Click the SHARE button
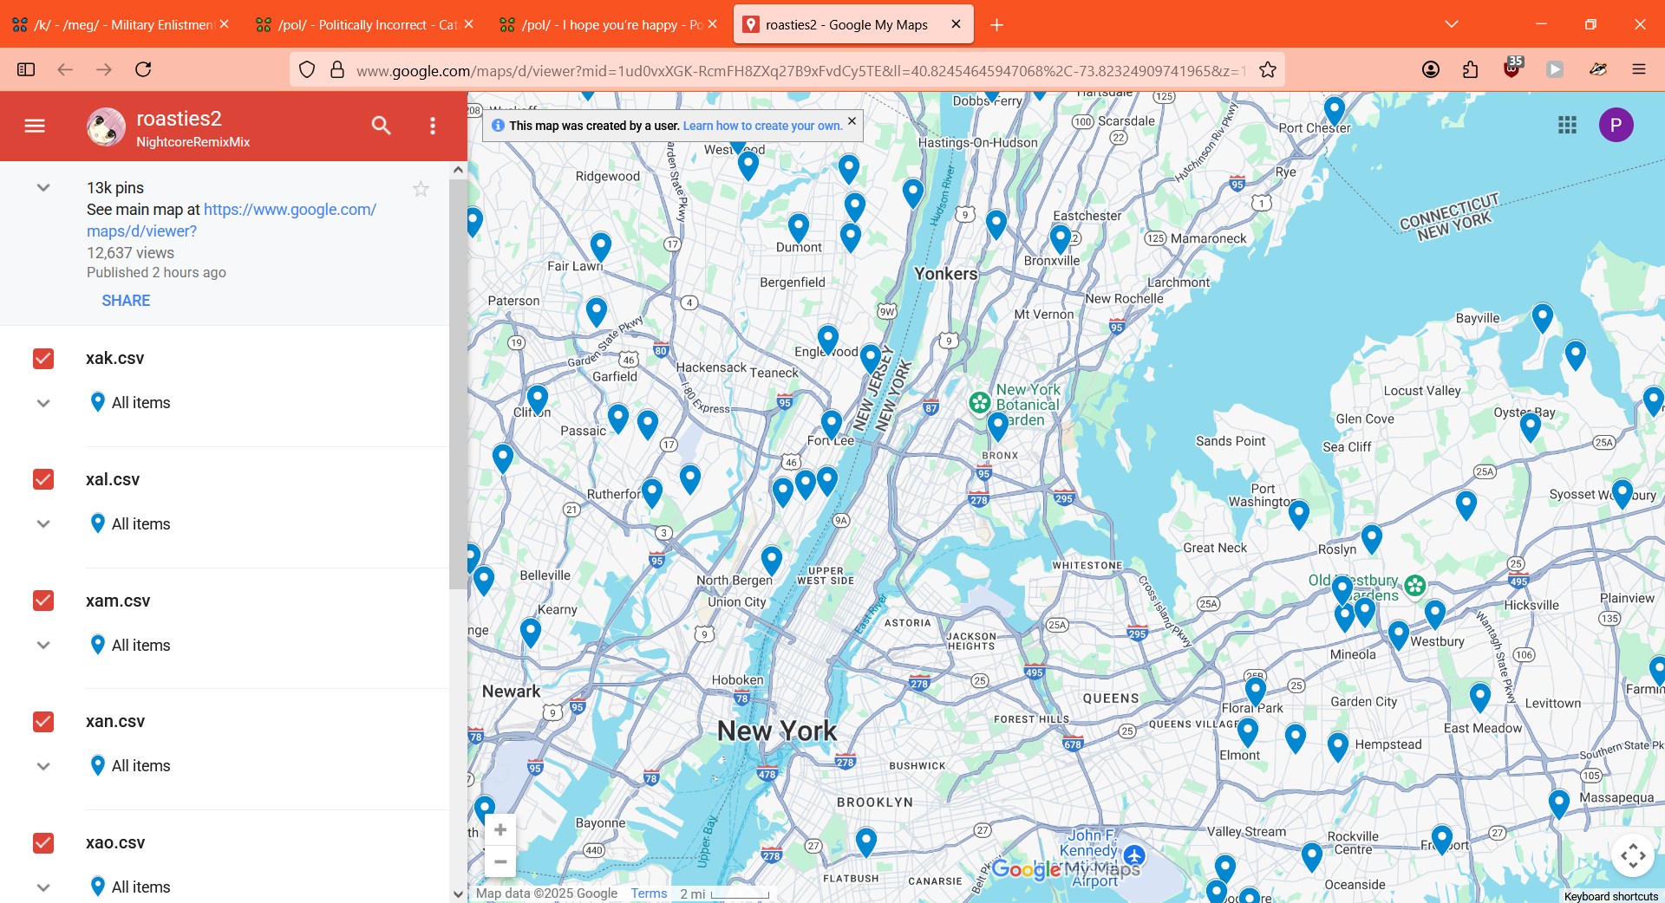Image resolution: width=1665 pixels, height=903 pixels. tap(126, 301)
